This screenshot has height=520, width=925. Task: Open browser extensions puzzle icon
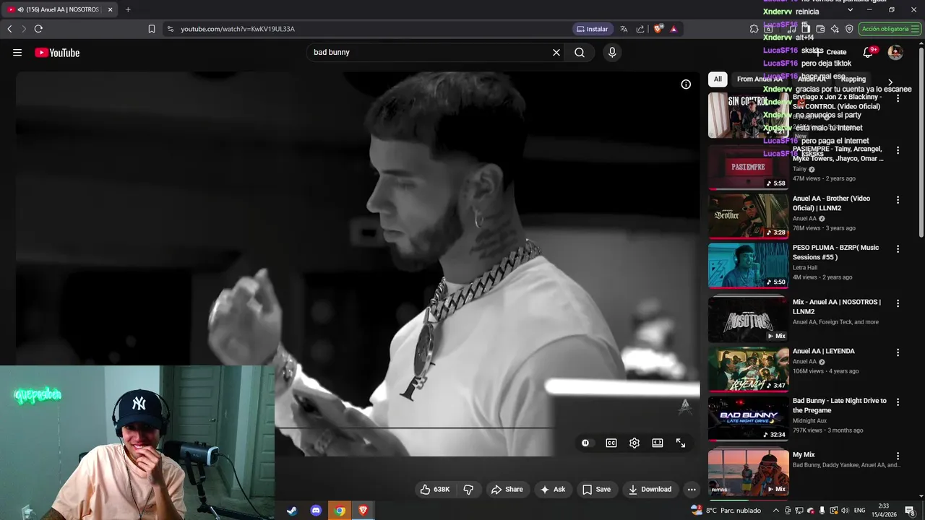[x=754, y=29]
